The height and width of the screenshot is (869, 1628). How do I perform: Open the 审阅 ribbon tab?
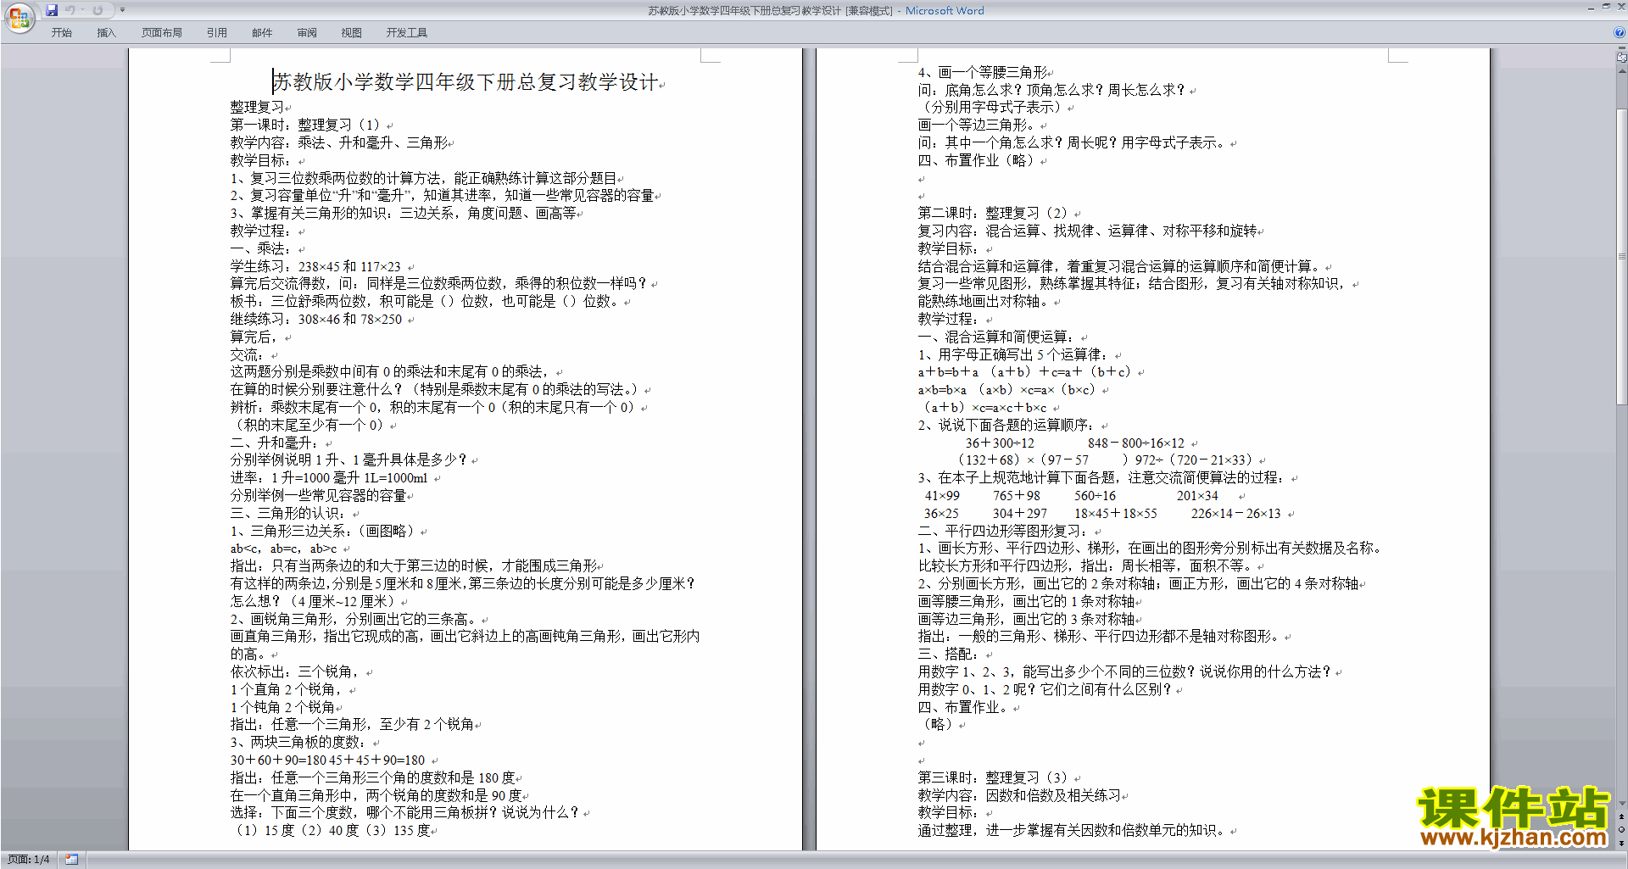pos(307,33)
